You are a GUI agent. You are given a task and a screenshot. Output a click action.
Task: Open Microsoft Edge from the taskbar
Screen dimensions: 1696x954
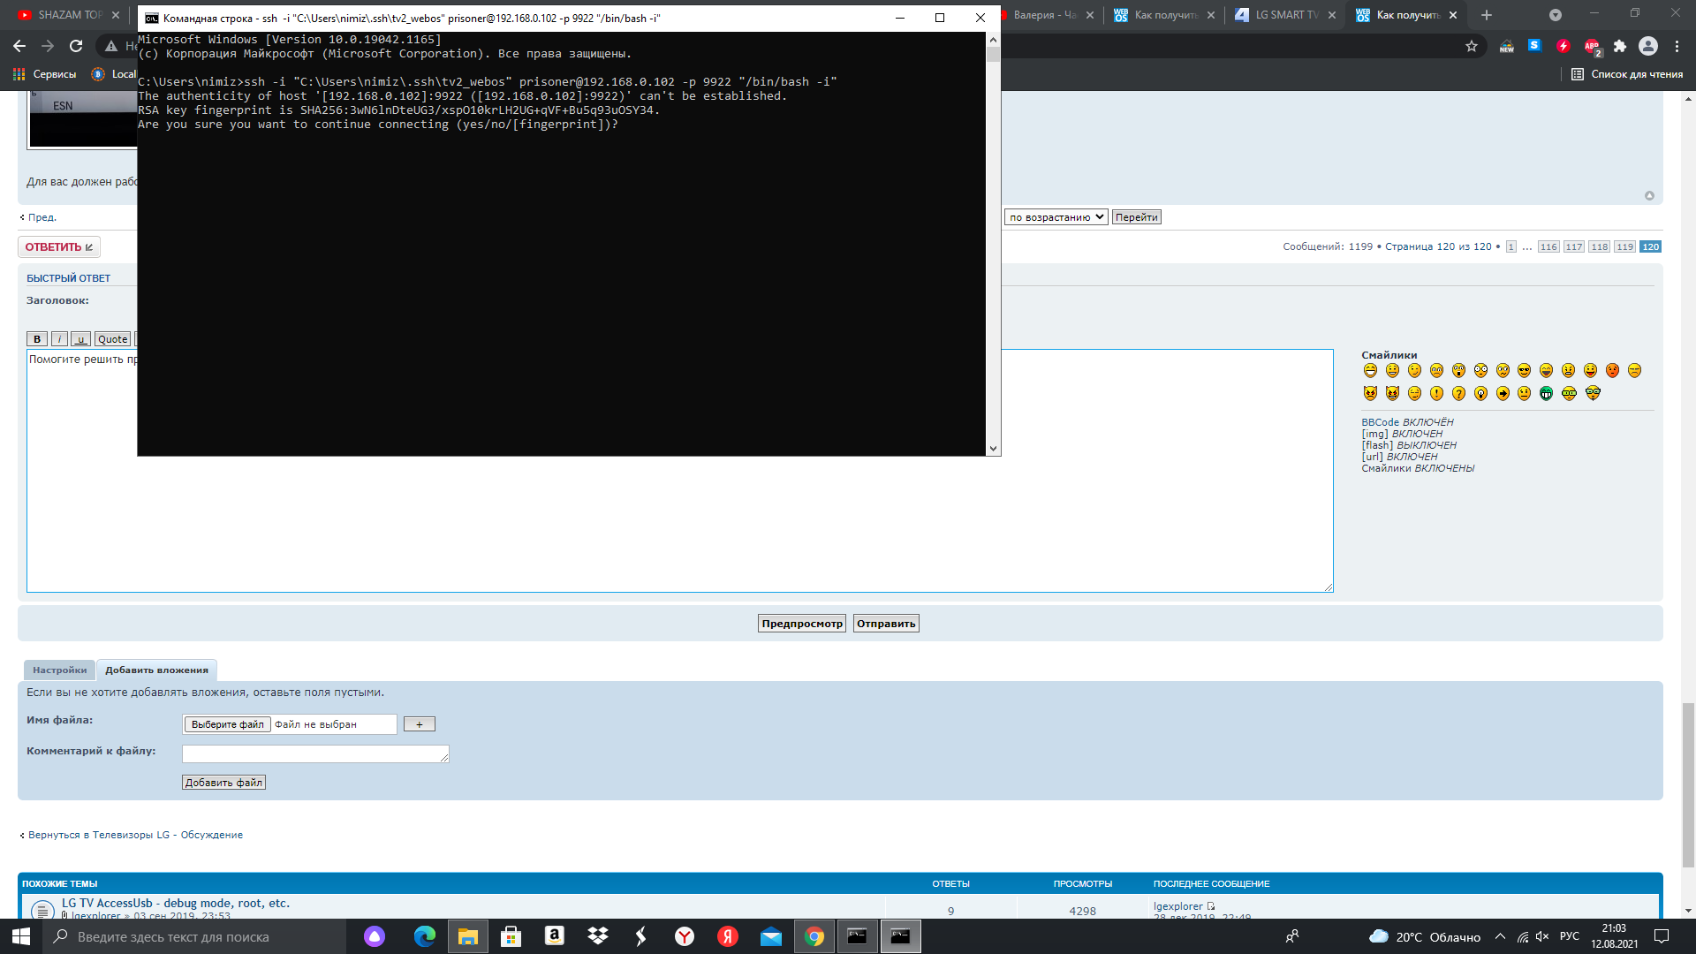[x=424, y=936]
